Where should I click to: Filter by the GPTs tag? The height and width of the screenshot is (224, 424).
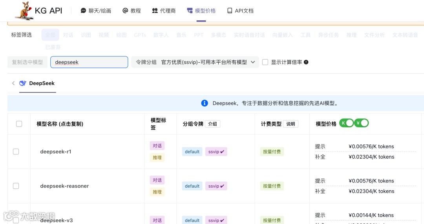pos(140,35)
